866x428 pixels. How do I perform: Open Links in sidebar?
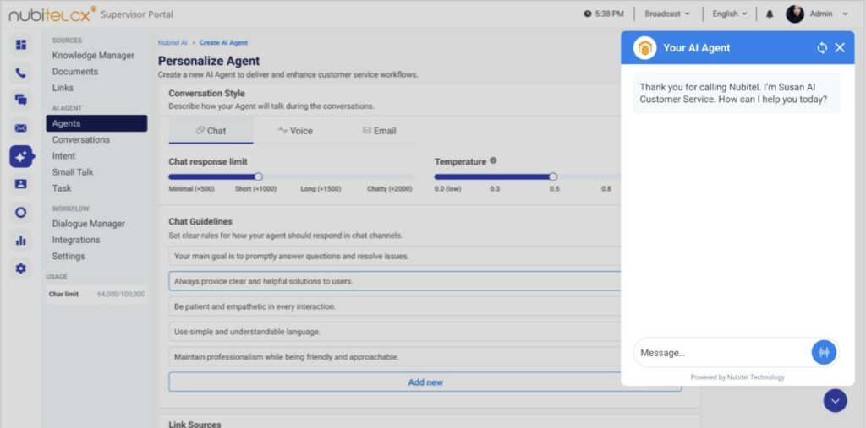63,88
